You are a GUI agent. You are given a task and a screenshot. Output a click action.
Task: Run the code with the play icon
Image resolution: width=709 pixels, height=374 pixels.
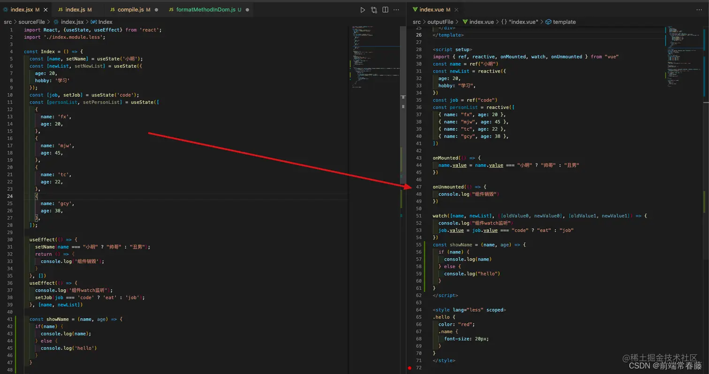pos(362,9)
